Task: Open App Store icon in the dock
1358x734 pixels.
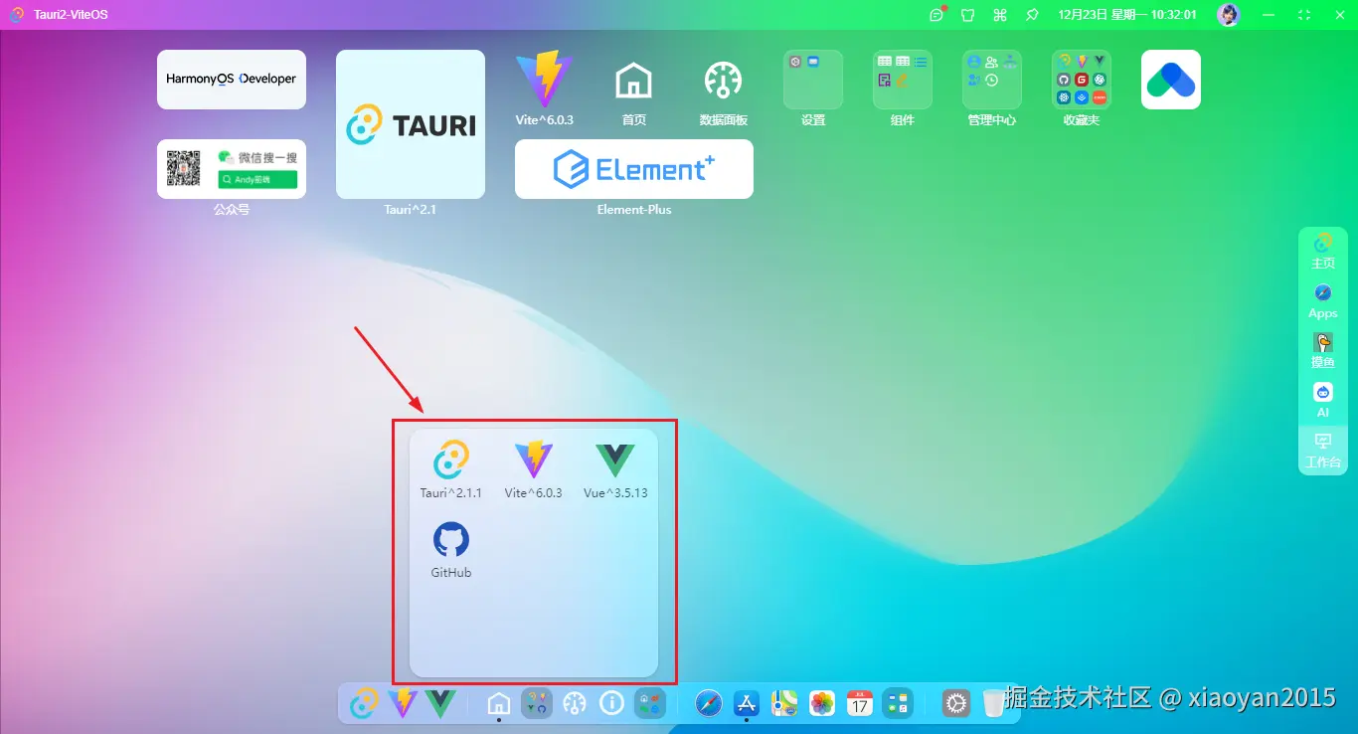Action: point(747,703)
